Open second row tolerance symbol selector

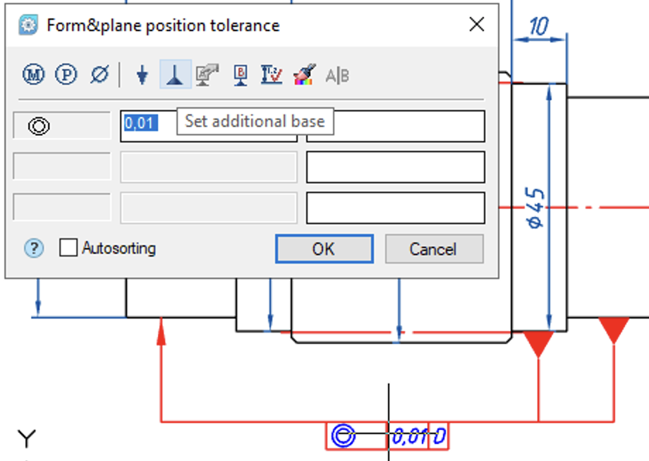click(x=62, y=167)
